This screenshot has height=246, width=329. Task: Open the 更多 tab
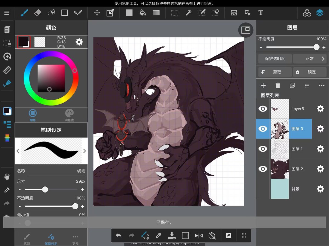tap(75, 239)
